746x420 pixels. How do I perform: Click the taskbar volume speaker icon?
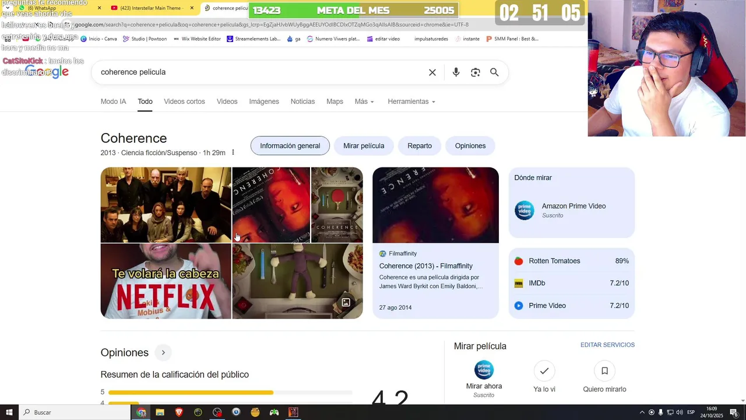[680, 412]
